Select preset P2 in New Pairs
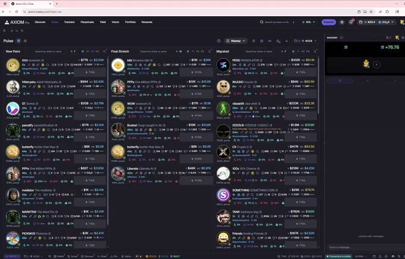This screenshot has width=405, height=259. click(92, 51)
